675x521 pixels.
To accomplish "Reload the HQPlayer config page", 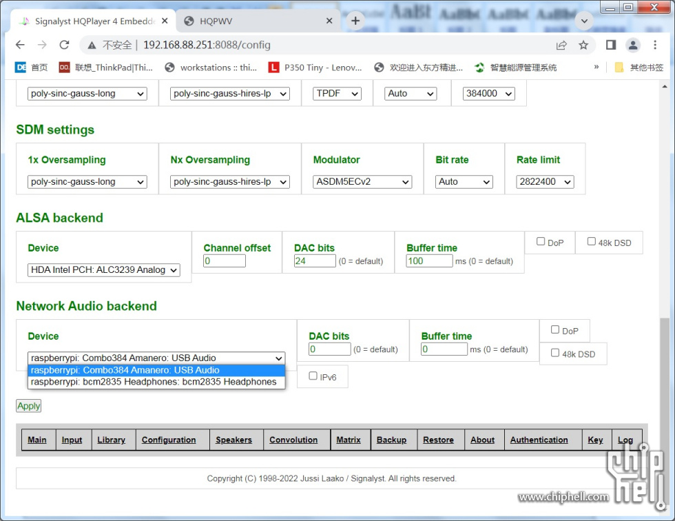I will (x=64, y=45).
